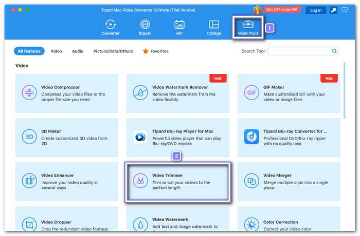Open the feedback chat bubble icon
This screenshot has height=236, width=360.
tap(345, 10)
